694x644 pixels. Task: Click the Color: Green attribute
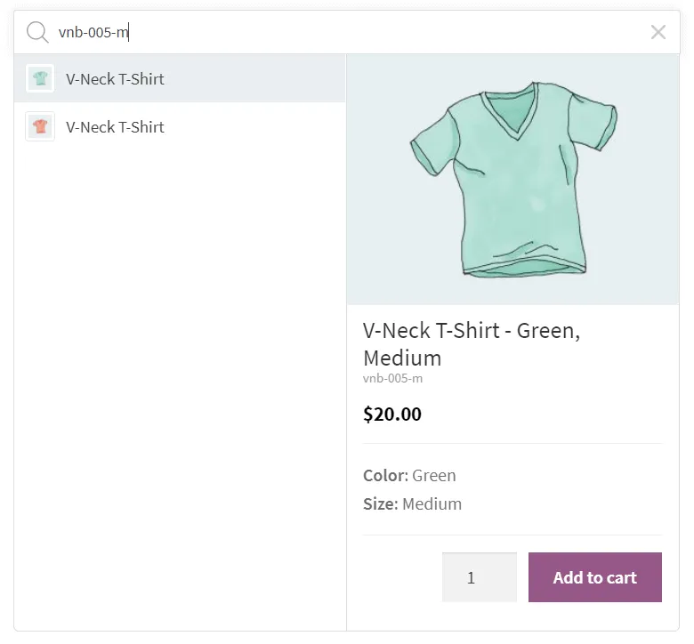tap(409, 475)
